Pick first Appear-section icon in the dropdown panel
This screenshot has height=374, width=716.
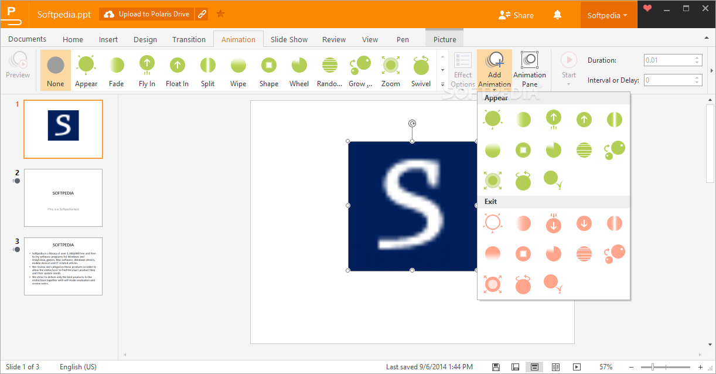[x=493, y=120]
